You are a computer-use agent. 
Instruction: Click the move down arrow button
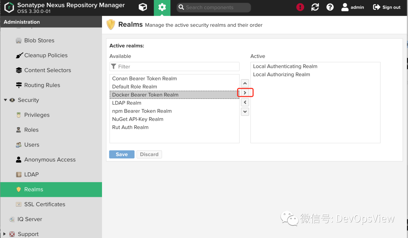[x=245, y=112]
